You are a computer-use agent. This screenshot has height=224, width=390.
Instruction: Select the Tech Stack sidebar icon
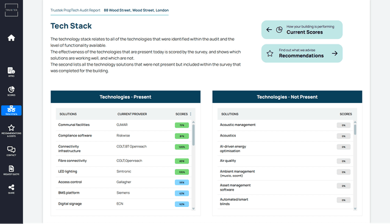click(11, 110)
